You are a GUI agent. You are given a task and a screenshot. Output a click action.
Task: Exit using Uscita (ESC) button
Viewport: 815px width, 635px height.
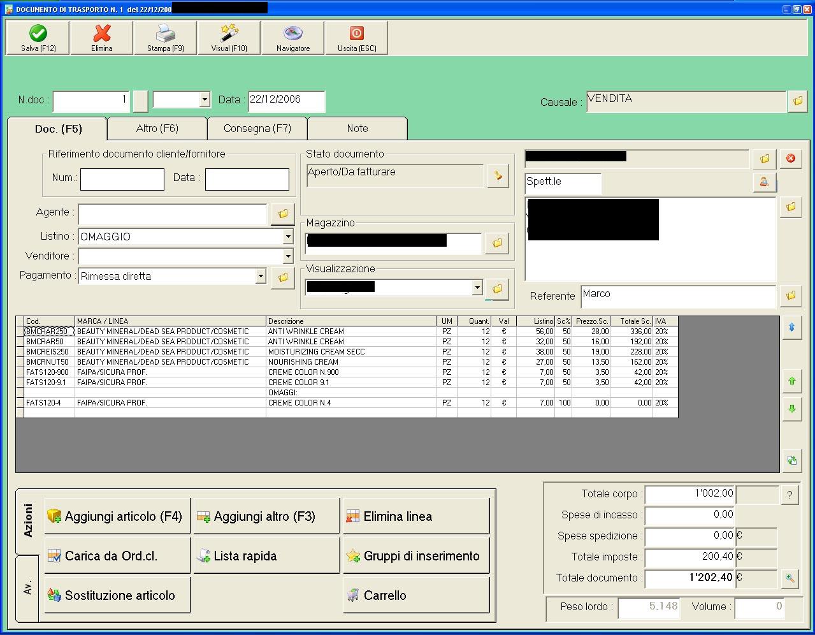(356, 38)
